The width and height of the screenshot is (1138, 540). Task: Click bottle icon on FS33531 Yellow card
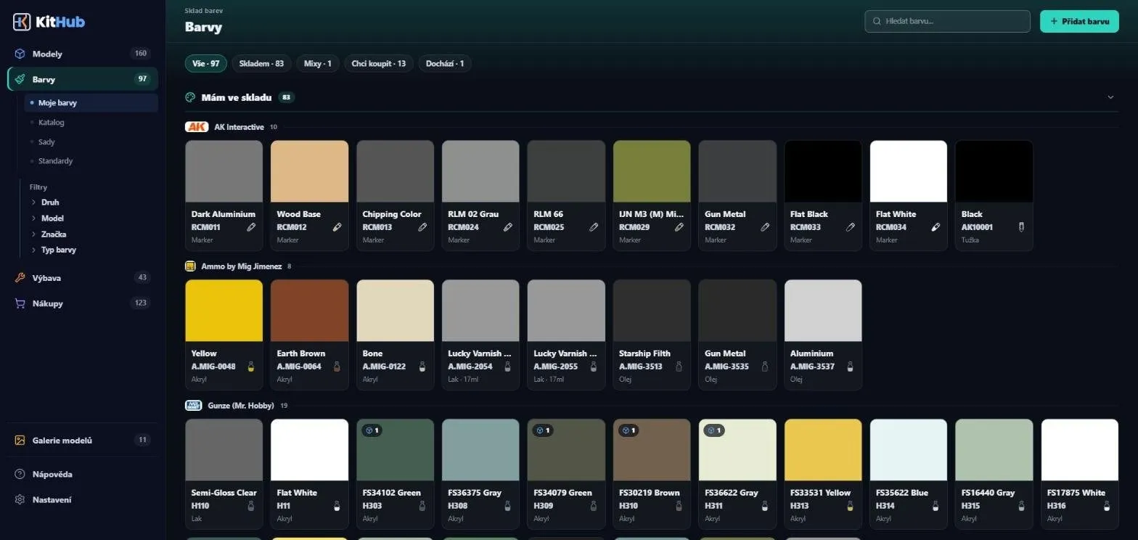(850, 506)
